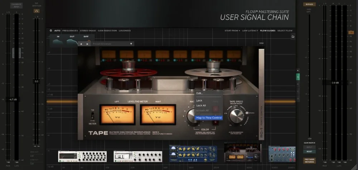Click the 0.0 dB output value

pyautogui.click(x=335, y=83)
